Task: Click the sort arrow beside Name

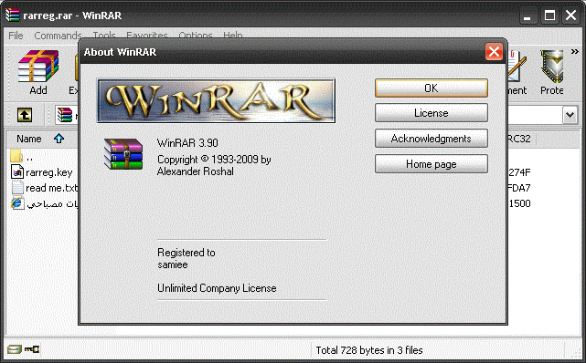Action: click(59, 139)
